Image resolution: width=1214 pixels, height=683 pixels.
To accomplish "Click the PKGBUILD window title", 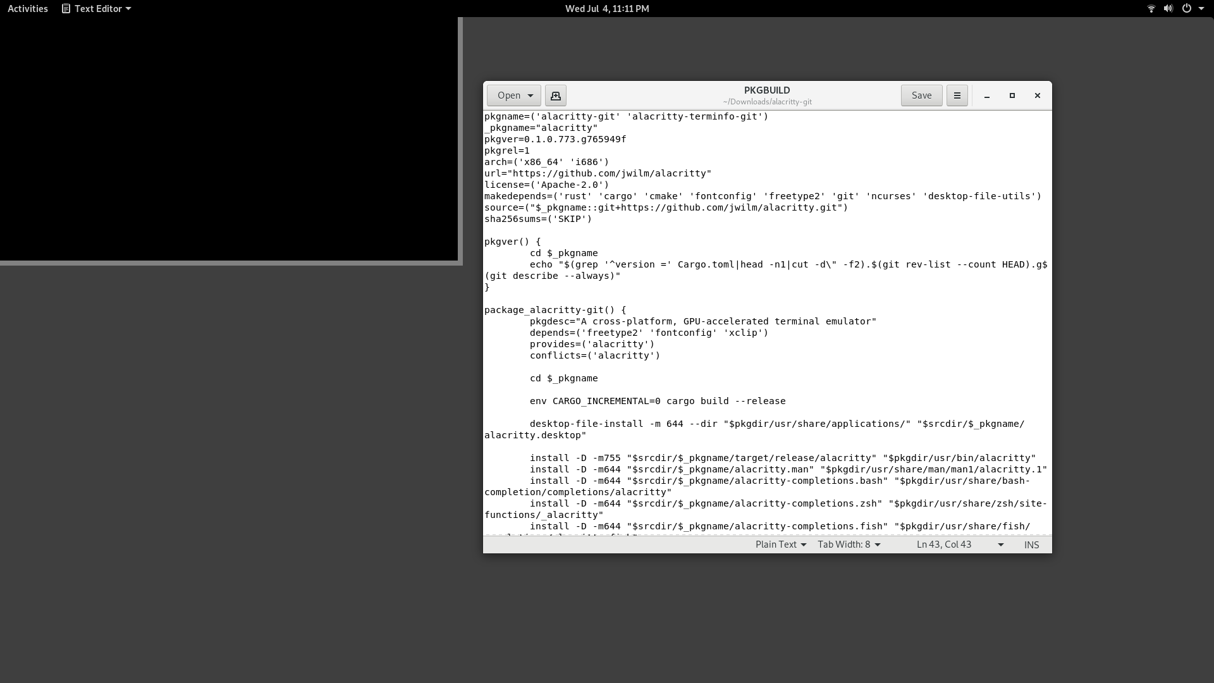I will [767, 90].
